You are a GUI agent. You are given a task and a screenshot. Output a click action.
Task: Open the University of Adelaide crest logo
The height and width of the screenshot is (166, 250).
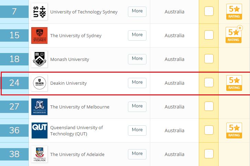(x=40, y=154)
